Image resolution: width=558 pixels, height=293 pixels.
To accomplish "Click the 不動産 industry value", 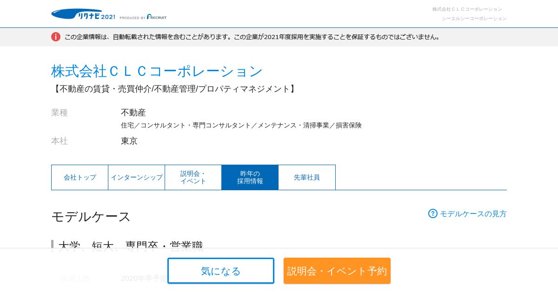I will point(133,113).
